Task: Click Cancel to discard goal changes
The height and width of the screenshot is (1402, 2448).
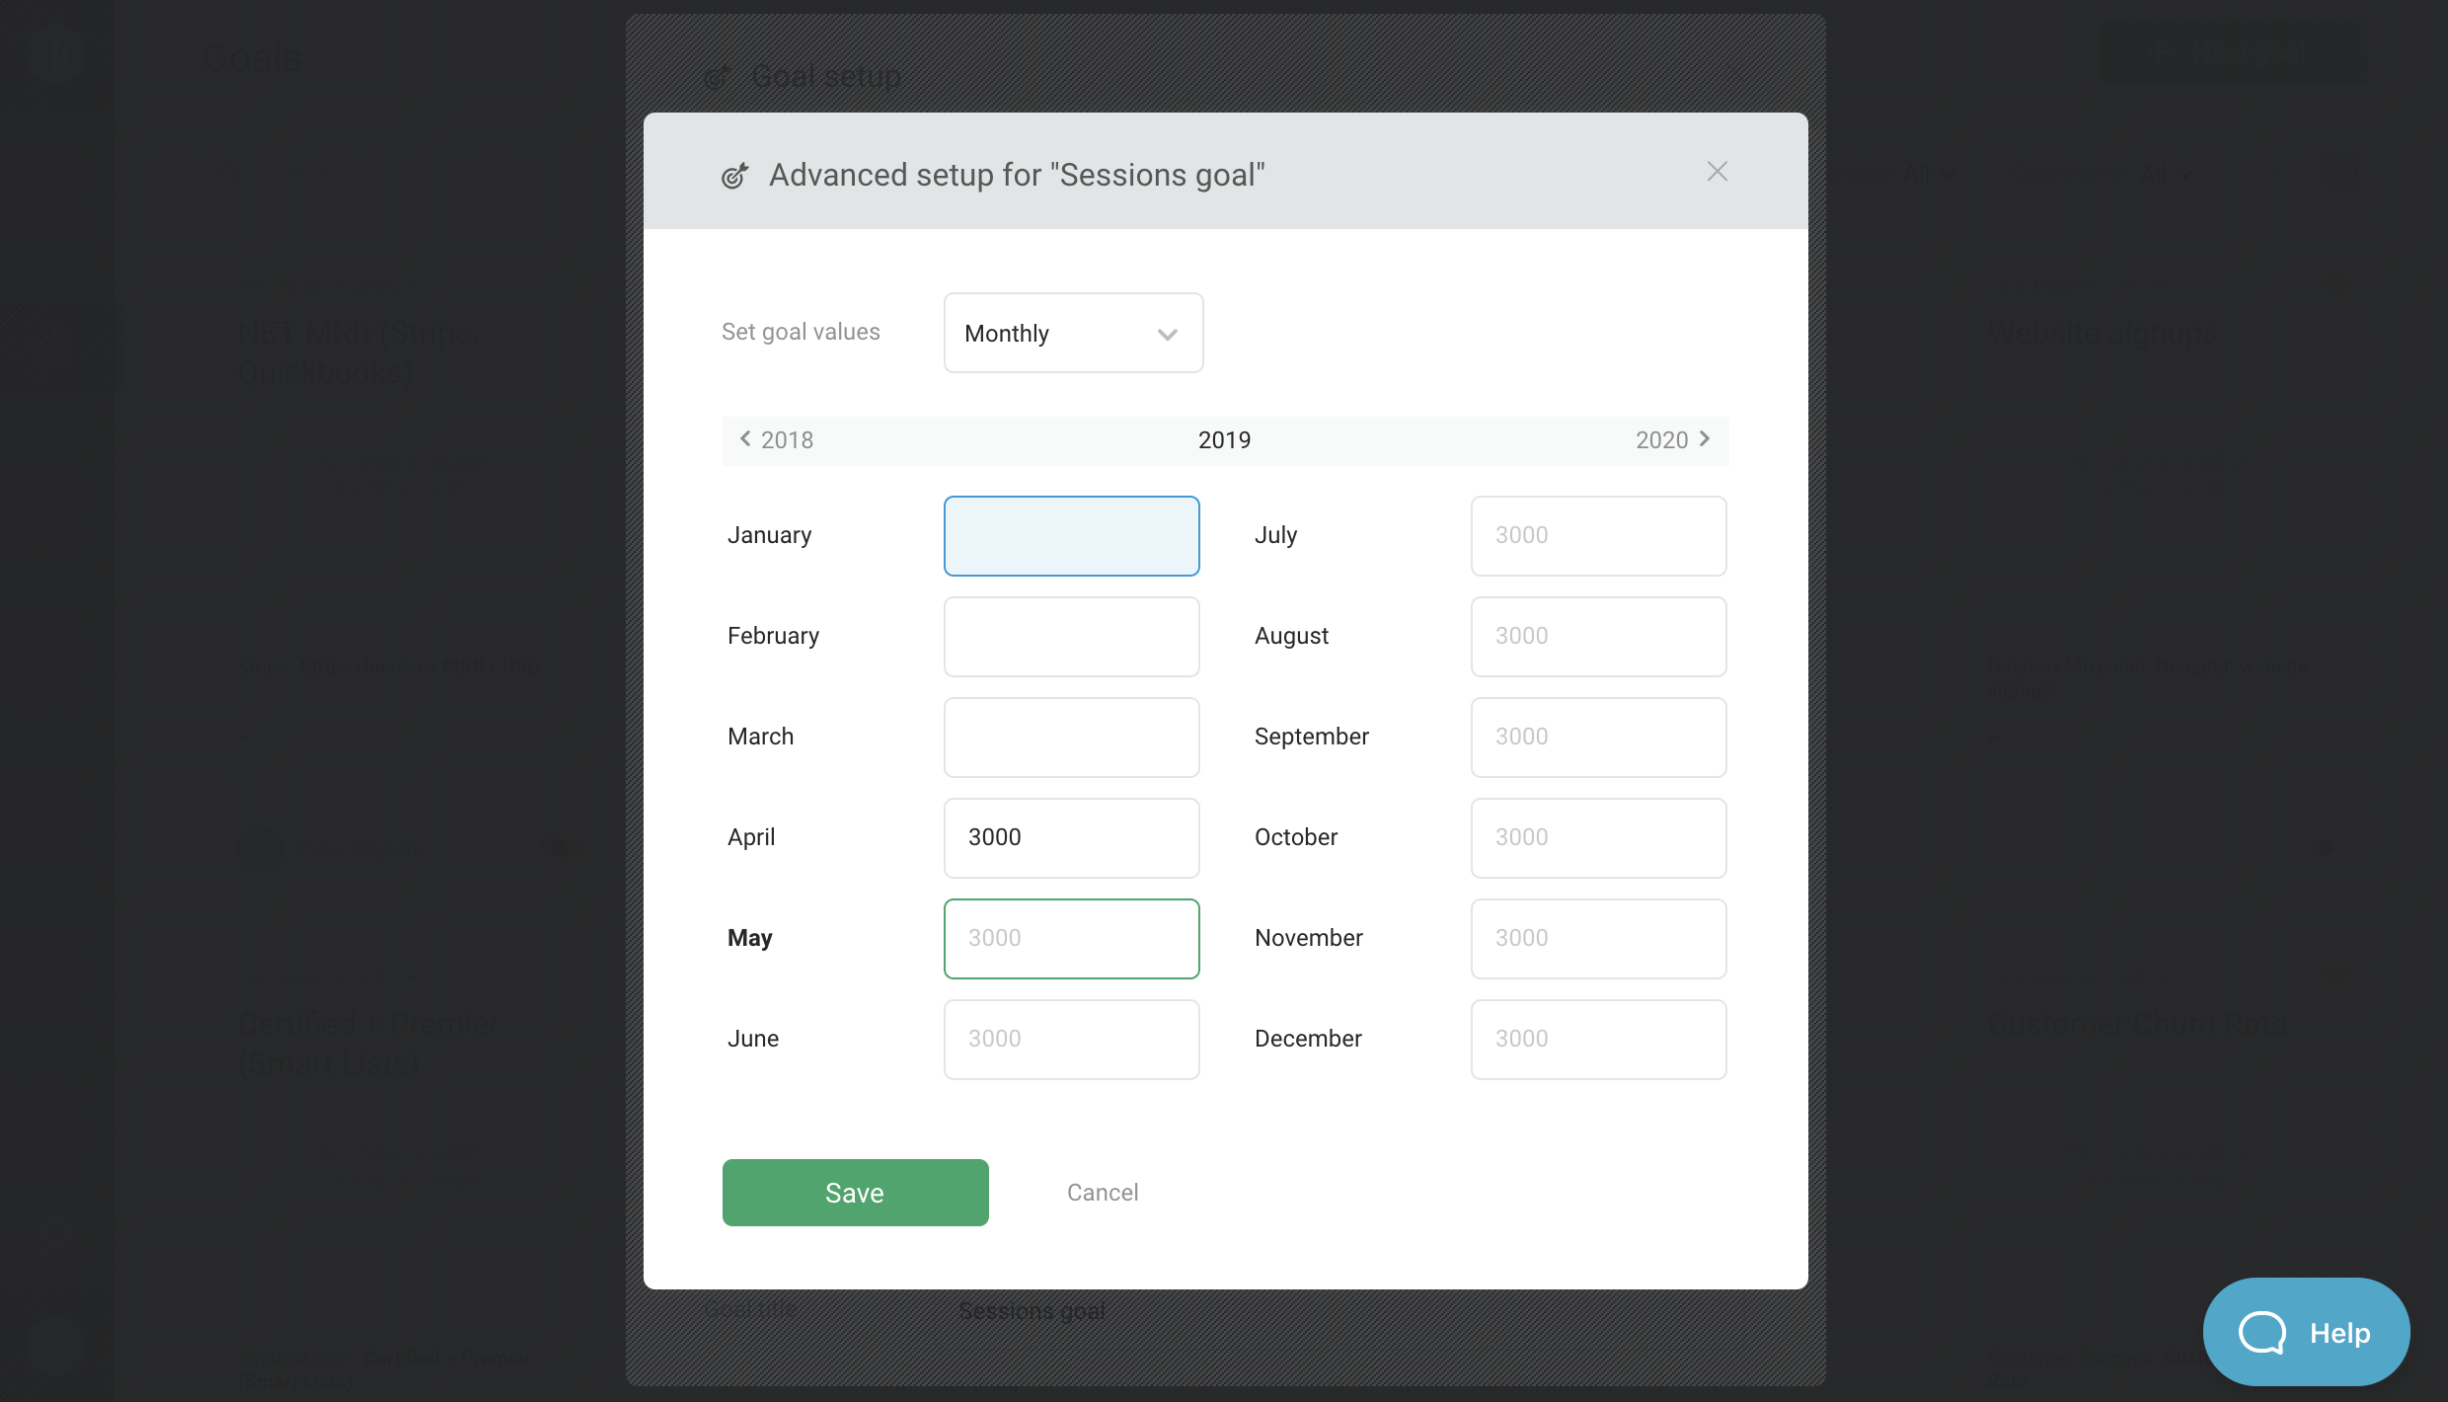Action: [x=1102, y=1192]
